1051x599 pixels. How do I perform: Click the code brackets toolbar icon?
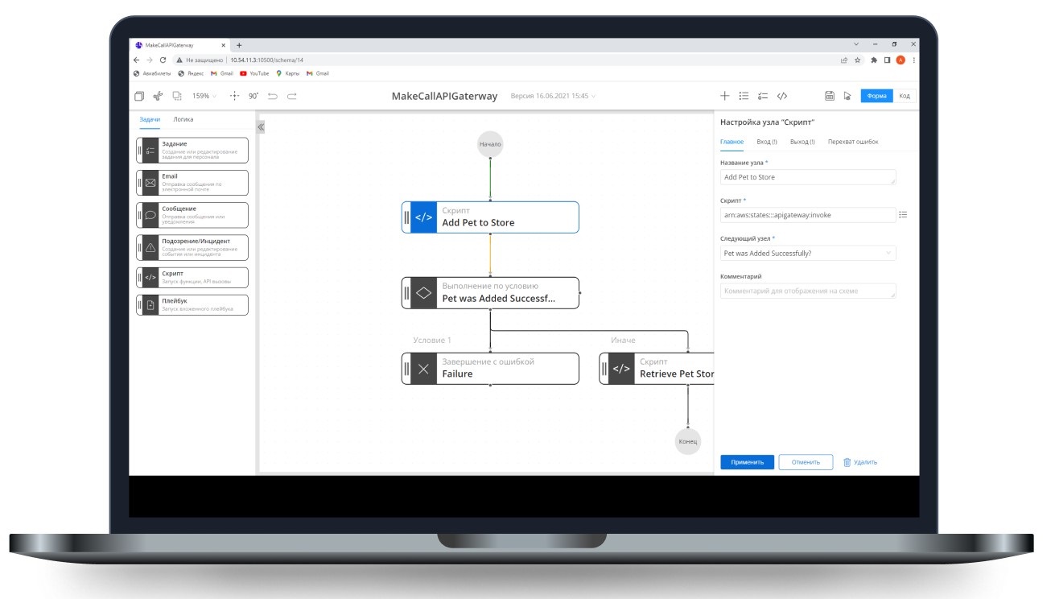point(782,96)
